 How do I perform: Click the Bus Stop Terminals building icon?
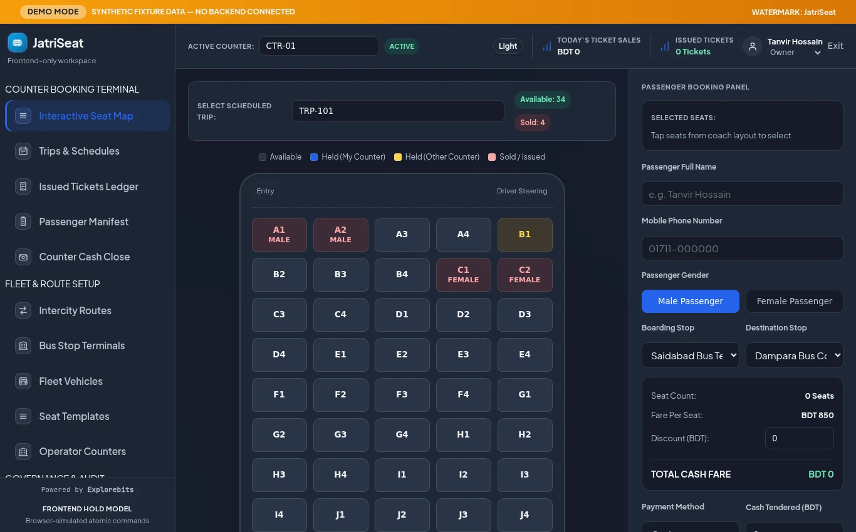pos(23,345)
